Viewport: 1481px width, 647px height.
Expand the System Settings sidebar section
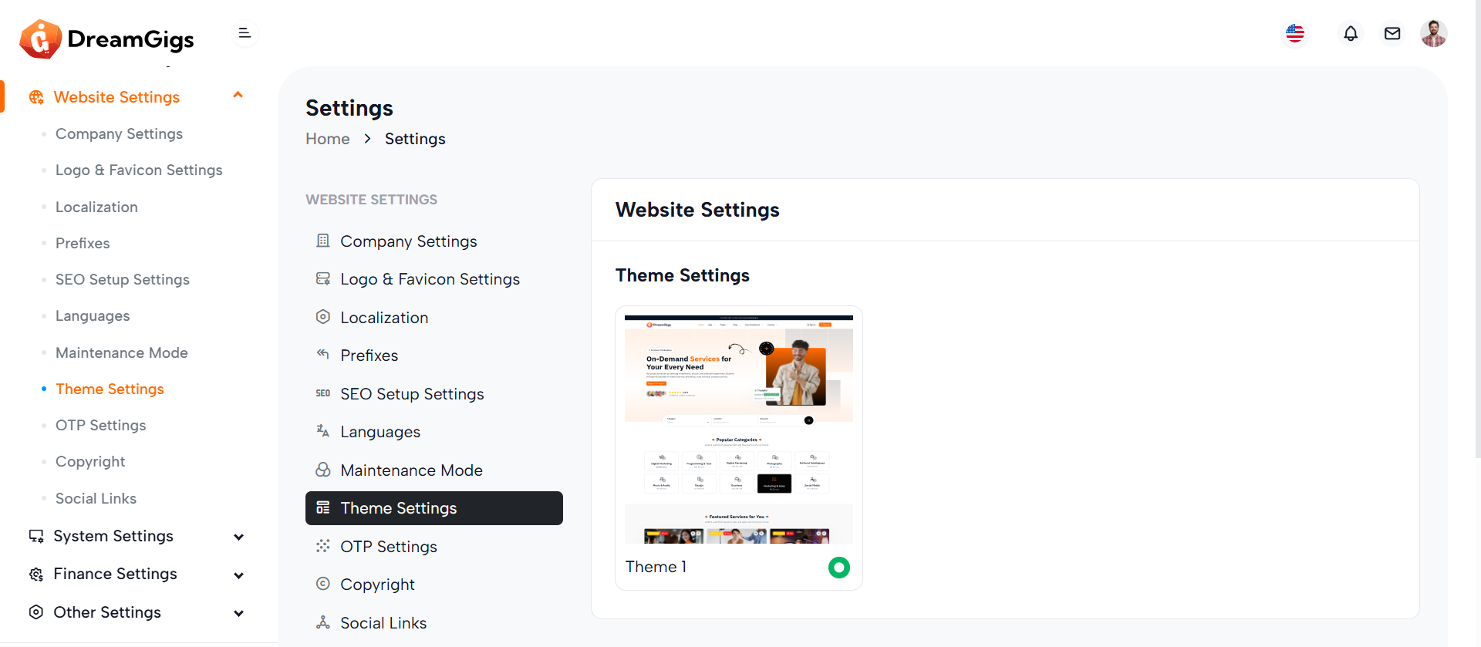[x=238, y=537]
